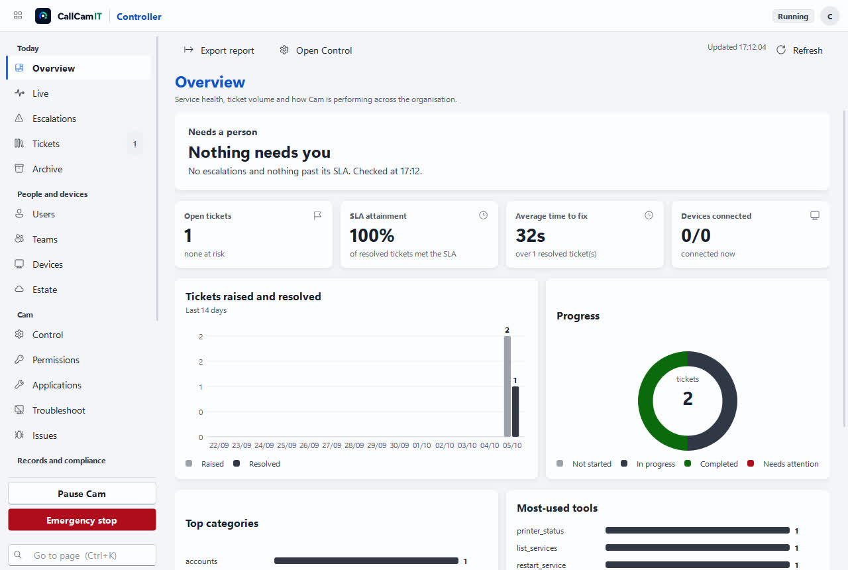Open the app grid launcher icon
Viewport: 848px width, 570px height.
coord(18,16)
